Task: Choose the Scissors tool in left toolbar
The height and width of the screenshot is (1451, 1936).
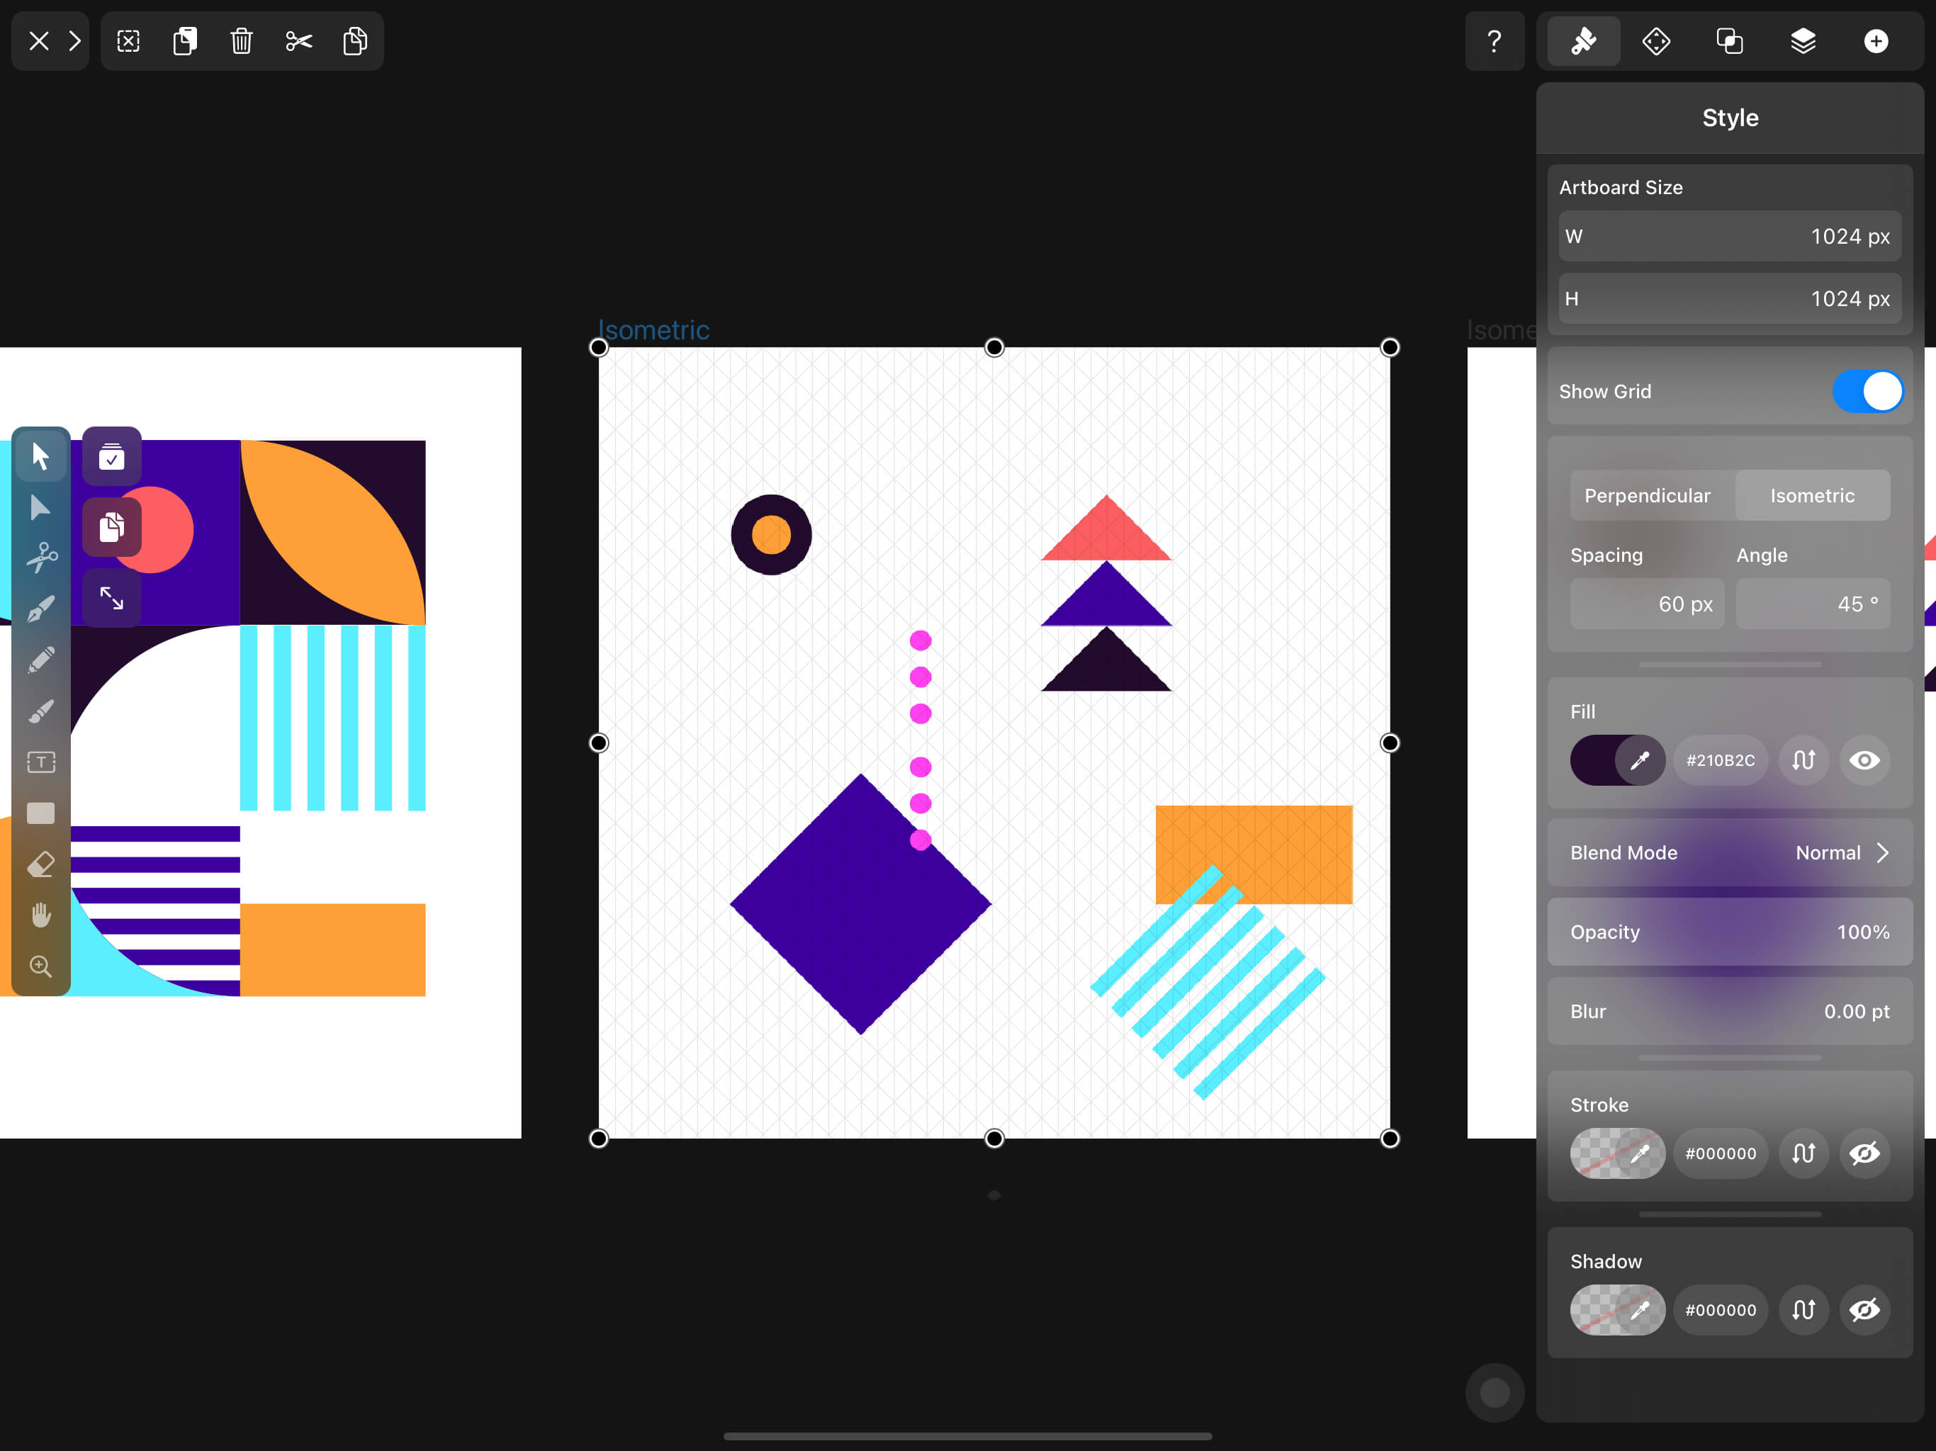Action: pyautogui.click(x=40, y=558)
